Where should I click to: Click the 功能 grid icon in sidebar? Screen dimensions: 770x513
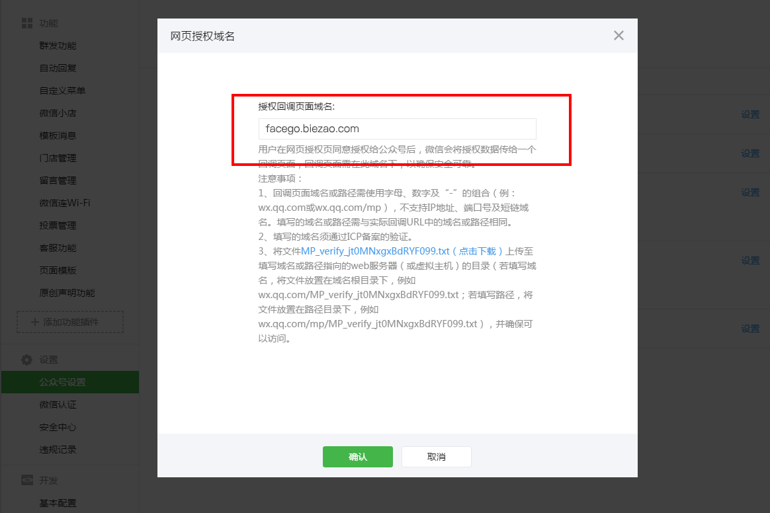point(27,23)
